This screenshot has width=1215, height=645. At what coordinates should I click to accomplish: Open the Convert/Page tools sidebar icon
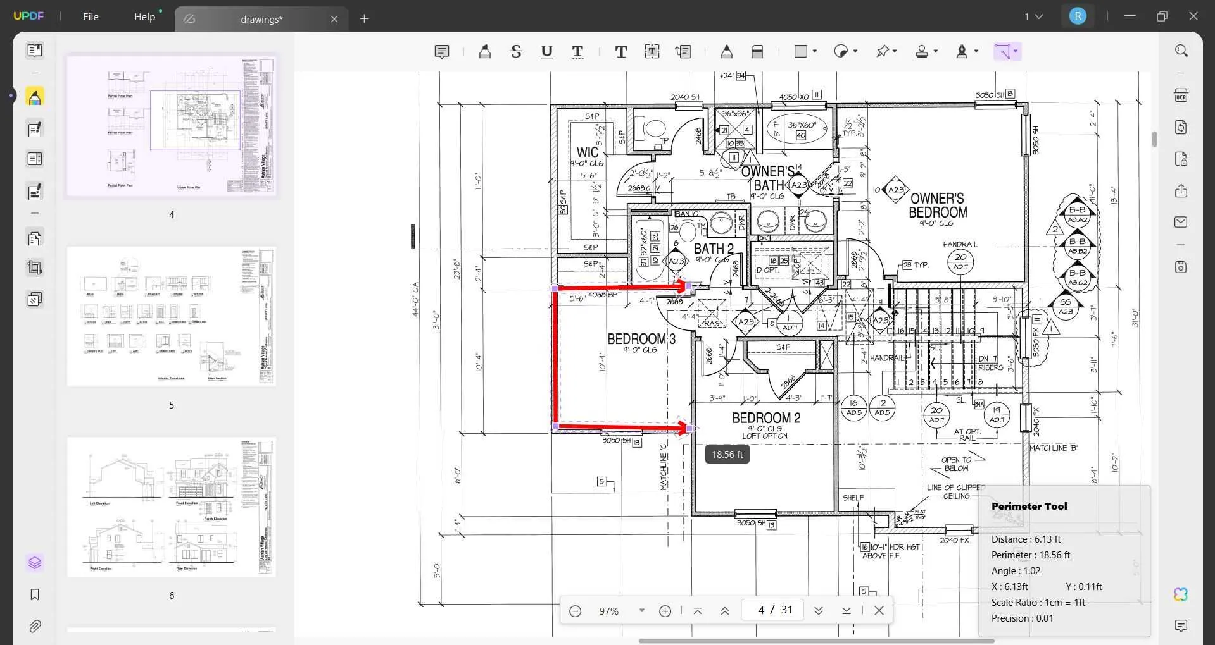coord(35,238)
